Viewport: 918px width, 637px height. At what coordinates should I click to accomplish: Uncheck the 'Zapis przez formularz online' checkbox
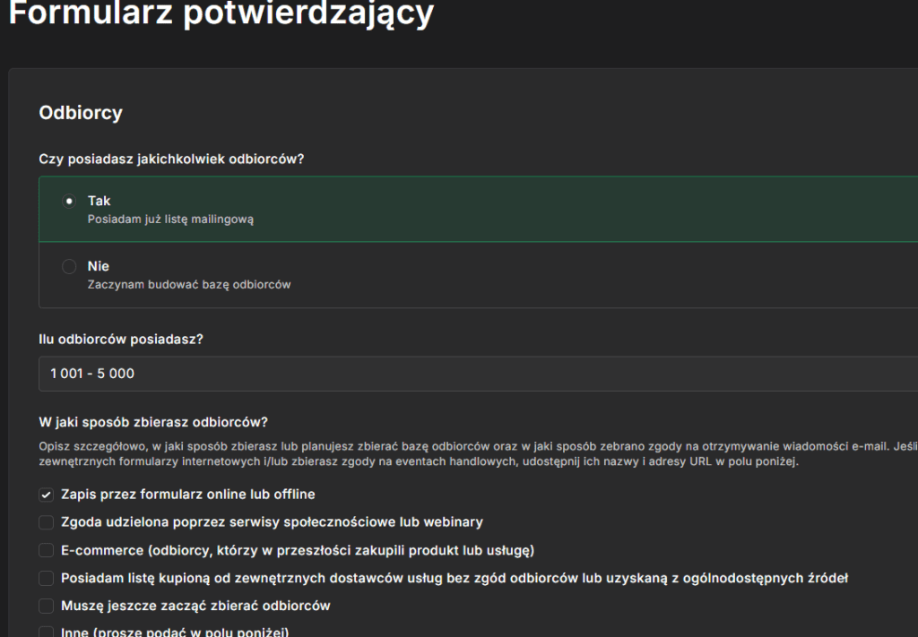tap(47, 495)
